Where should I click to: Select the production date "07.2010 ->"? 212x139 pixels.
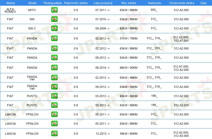(x=102, y=19)
